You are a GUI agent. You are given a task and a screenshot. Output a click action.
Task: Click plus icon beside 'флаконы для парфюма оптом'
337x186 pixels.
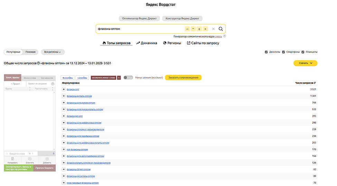point(64,136)
